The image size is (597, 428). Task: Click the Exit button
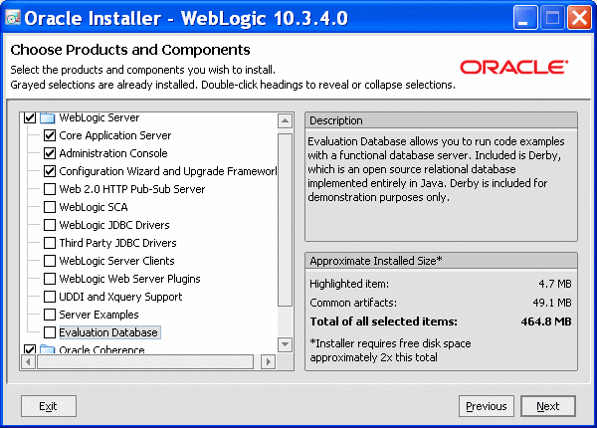[x=49, y=406]
